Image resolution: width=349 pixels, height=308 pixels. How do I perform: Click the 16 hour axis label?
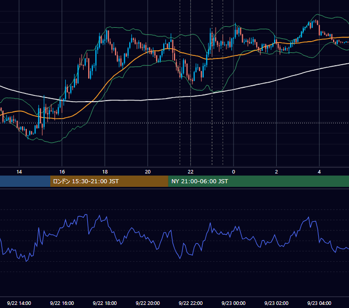click(x=62, y=172)
